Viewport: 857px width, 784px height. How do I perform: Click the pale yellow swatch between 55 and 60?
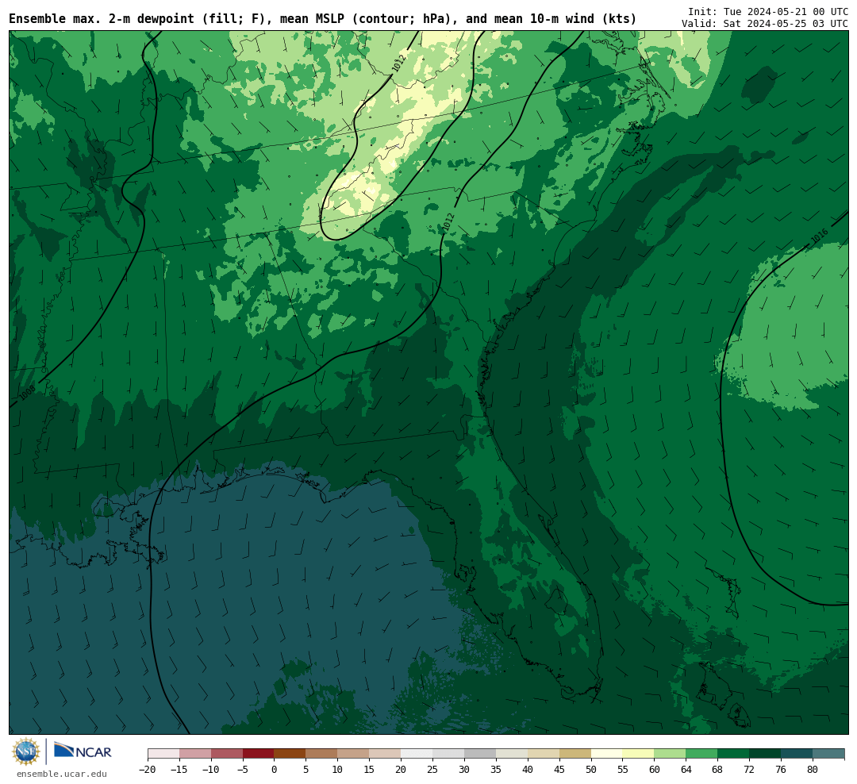[638, 754]
